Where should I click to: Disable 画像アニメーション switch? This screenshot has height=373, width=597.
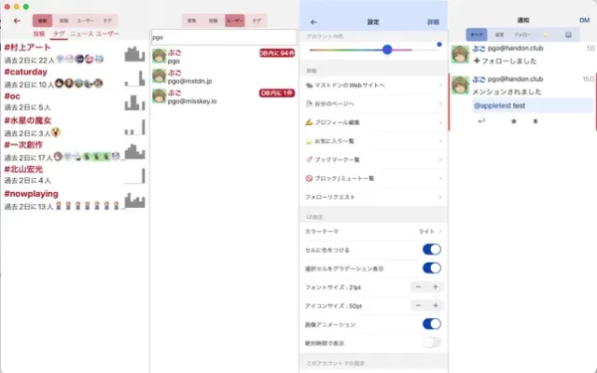click(431, 324)
